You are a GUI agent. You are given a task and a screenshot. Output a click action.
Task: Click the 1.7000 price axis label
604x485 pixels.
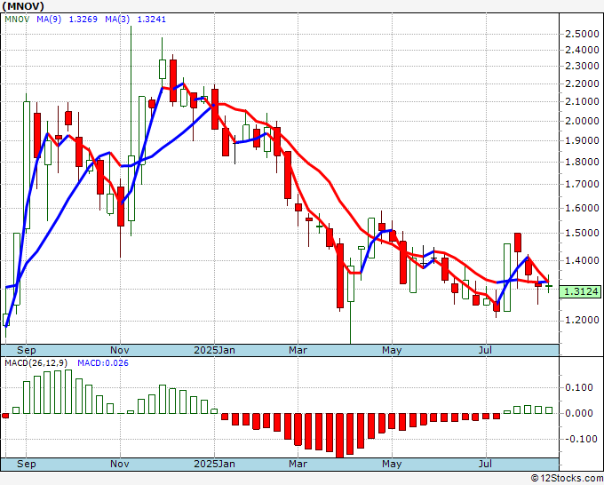(582, 184)
